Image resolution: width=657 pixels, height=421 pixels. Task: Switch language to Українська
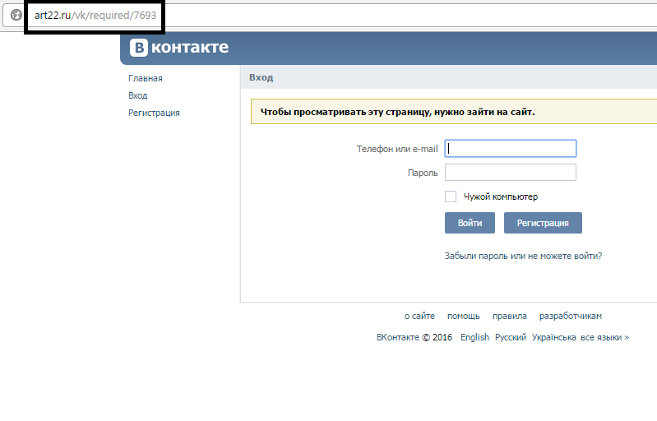[554, 337]
